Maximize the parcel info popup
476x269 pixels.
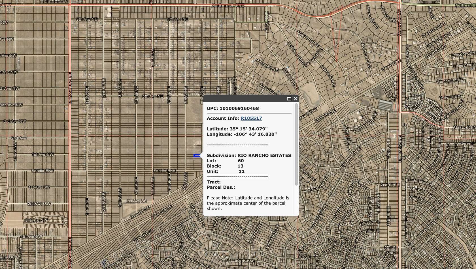[x=289, y=98]
